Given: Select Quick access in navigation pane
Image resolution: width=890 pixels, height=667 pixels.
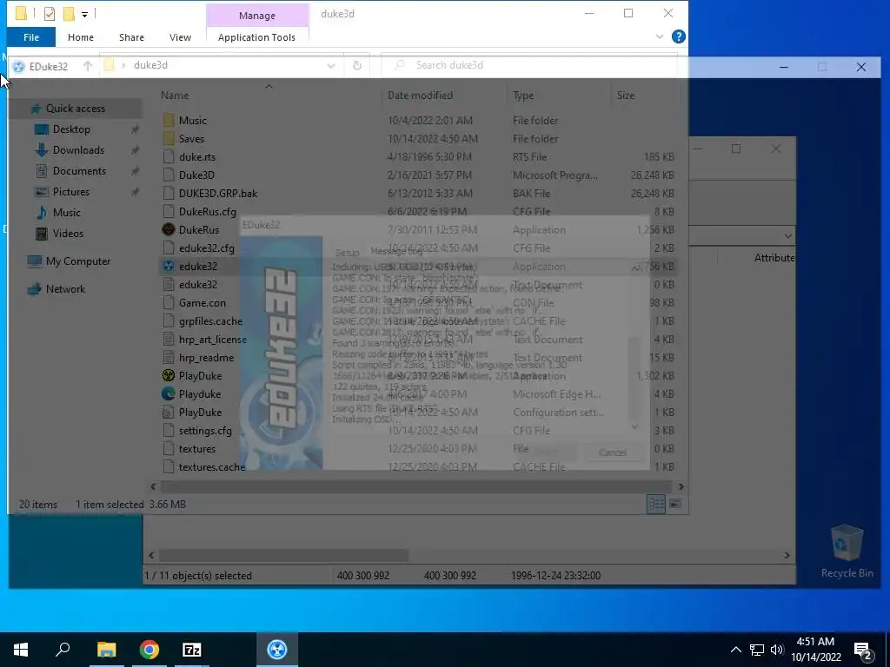Looking at the screenshot, I should pyautogui.click(x=75, y=109).
